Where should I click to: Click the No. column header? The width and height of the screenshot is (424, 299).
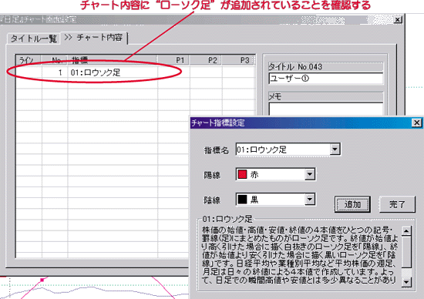[x=55, y=60]
